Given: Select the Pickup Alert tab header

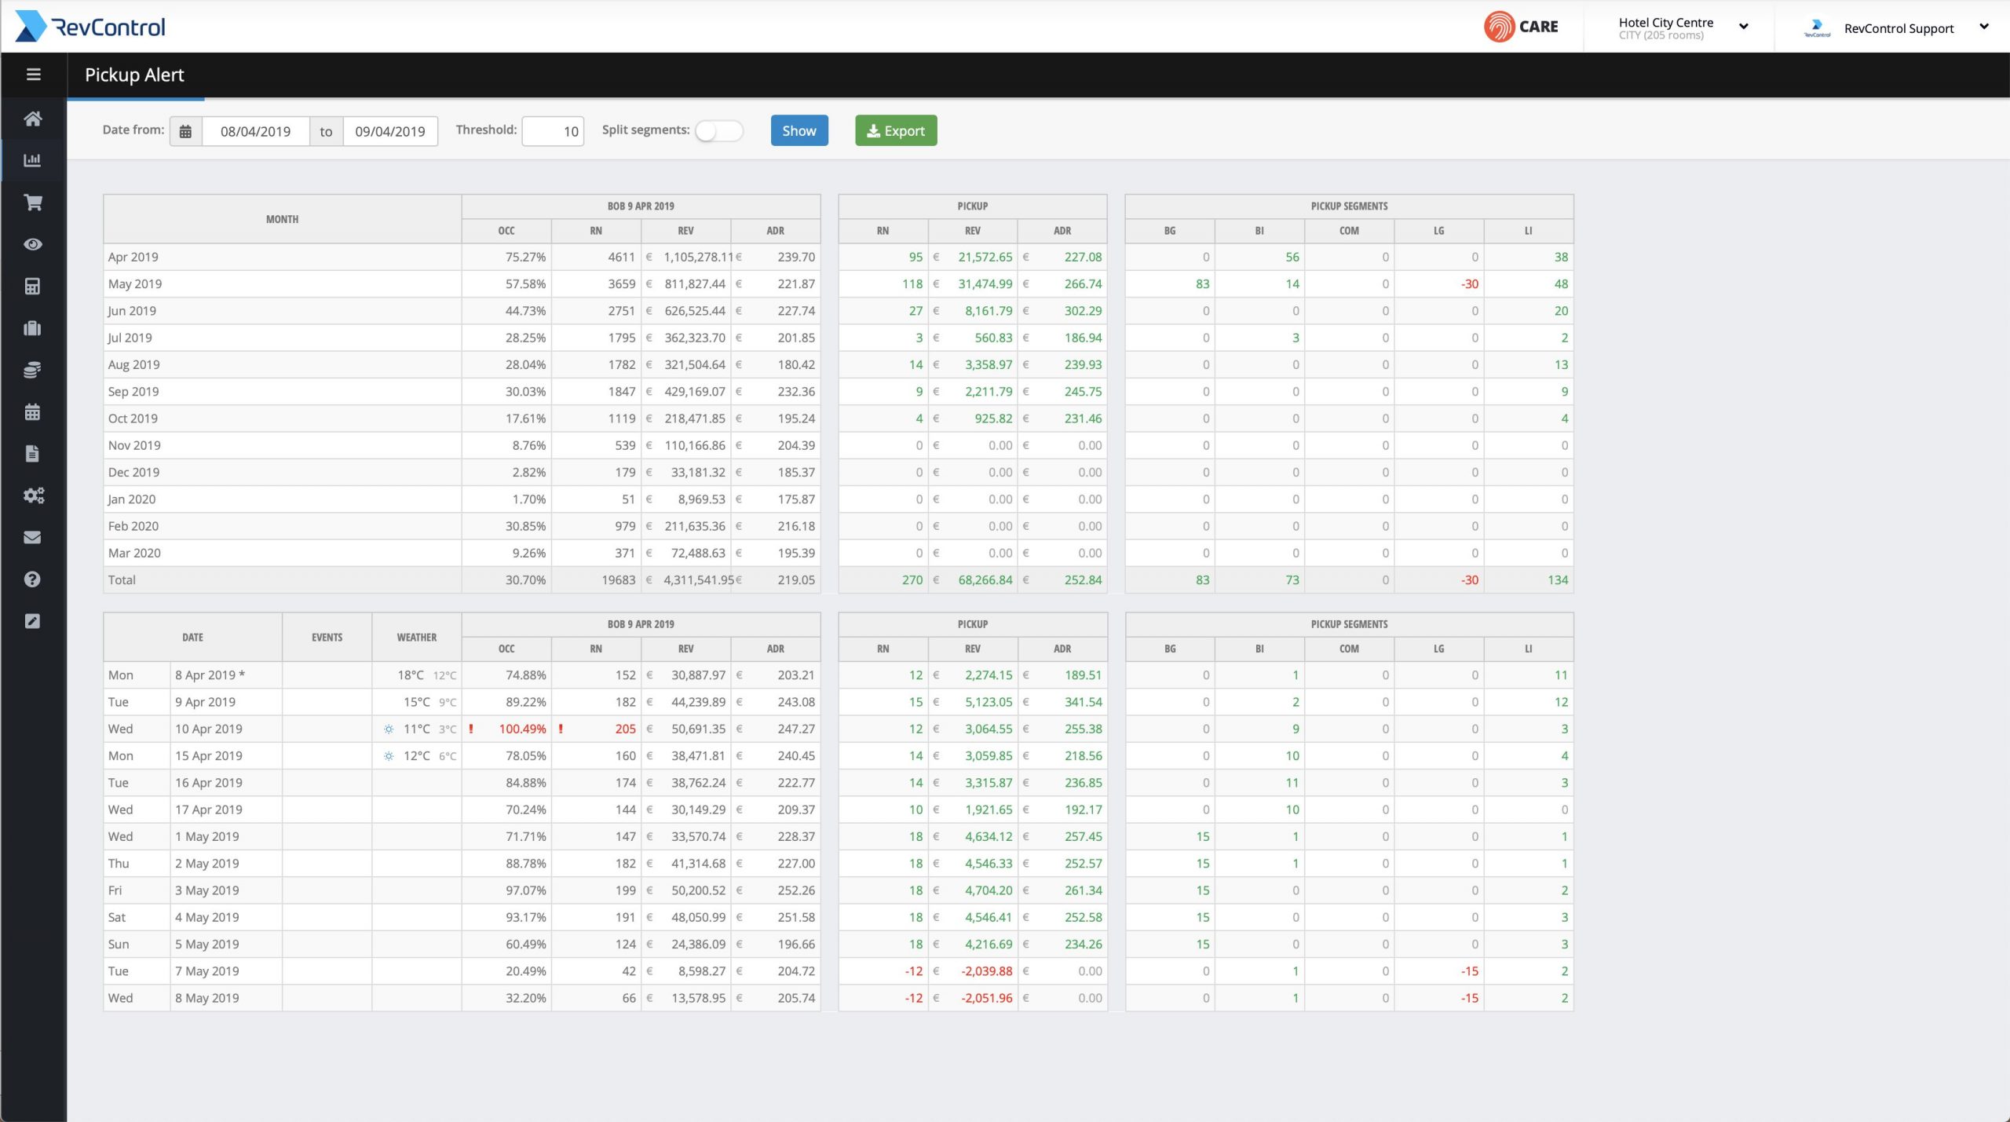Looking at the screenshot, I should 135,75.
